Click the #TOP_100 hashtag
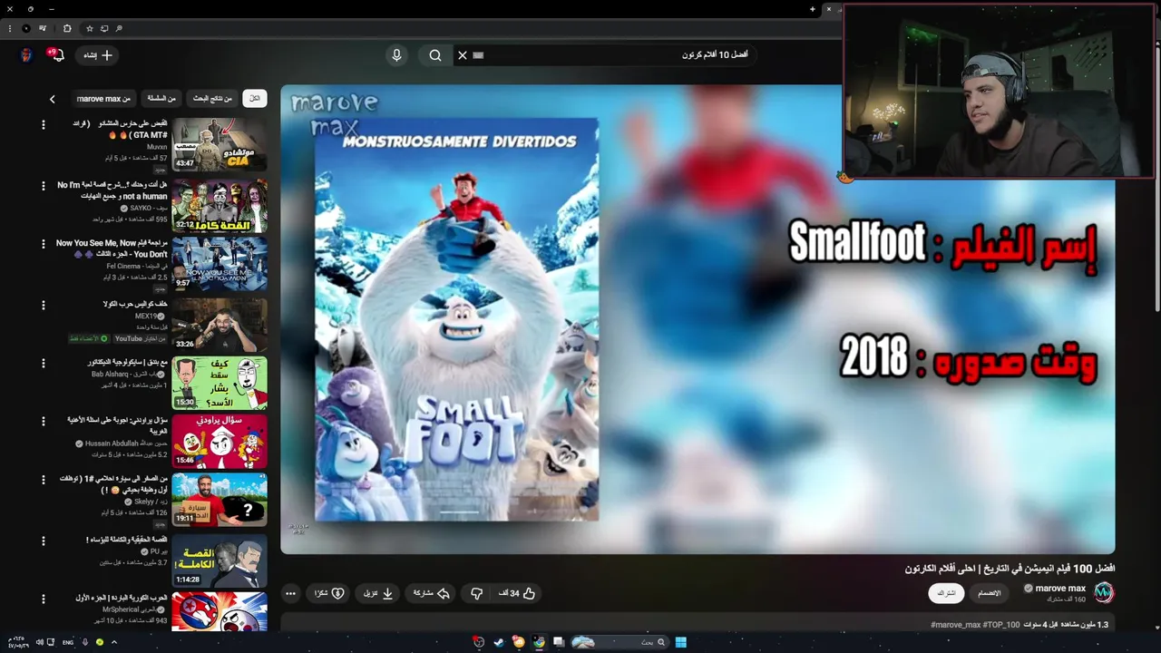1161x653 pixels. click(1001, 625)
